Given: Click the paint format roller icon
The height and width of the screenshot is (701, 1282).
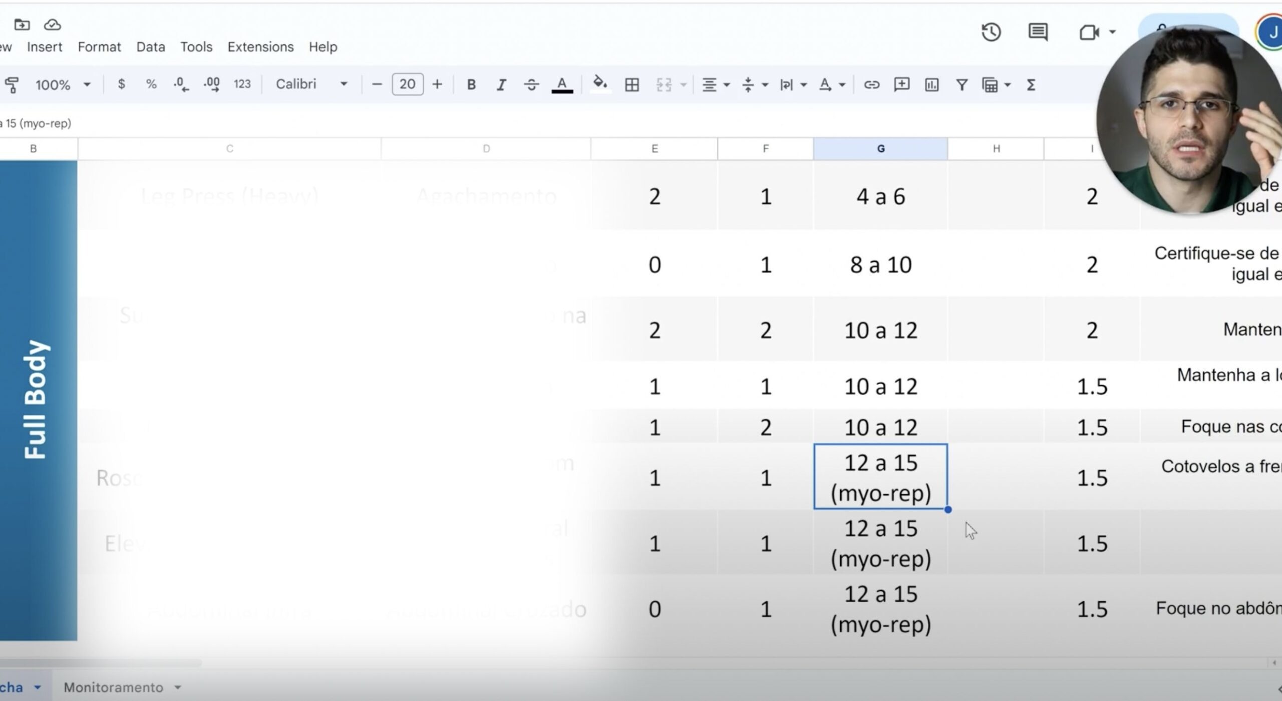Looking at the screenshot, I should pos(12,85).
